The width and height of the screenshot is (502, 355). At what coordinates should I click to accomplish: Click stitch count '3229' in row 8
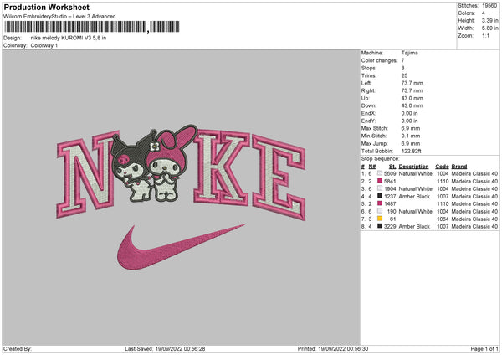click(x=390, y=227)
